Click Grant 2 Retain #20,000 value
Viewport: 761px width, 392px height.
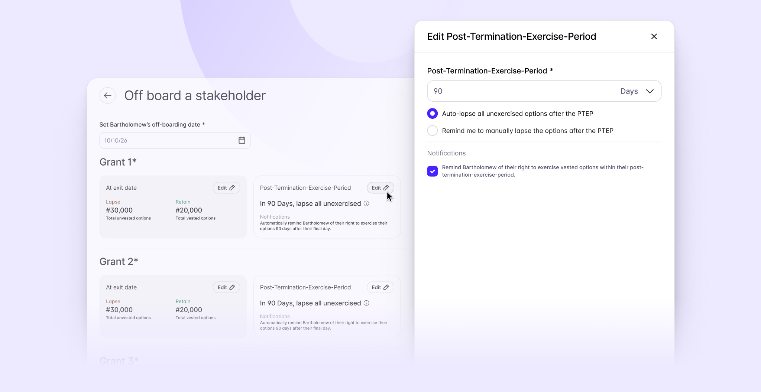pos(189,310)
